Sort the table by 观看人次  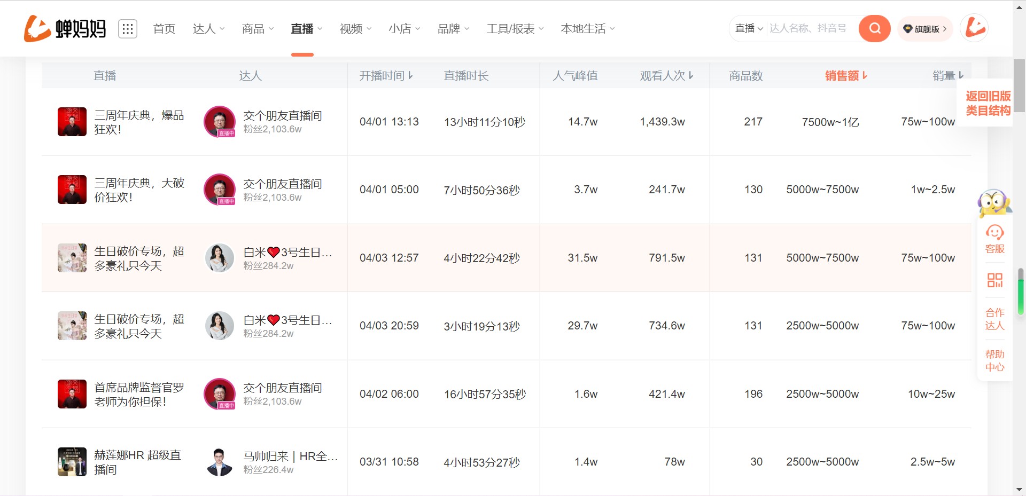click(x=666, y=76)
